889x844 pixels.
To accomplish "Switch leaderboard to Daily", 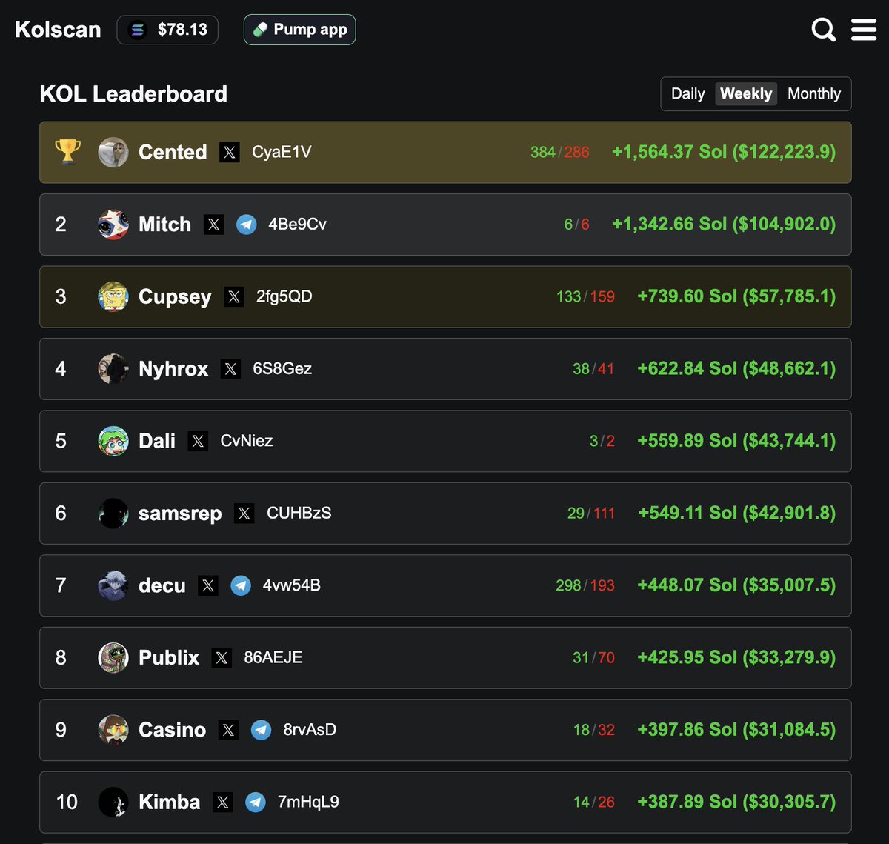I will click(x=687, y=94).
